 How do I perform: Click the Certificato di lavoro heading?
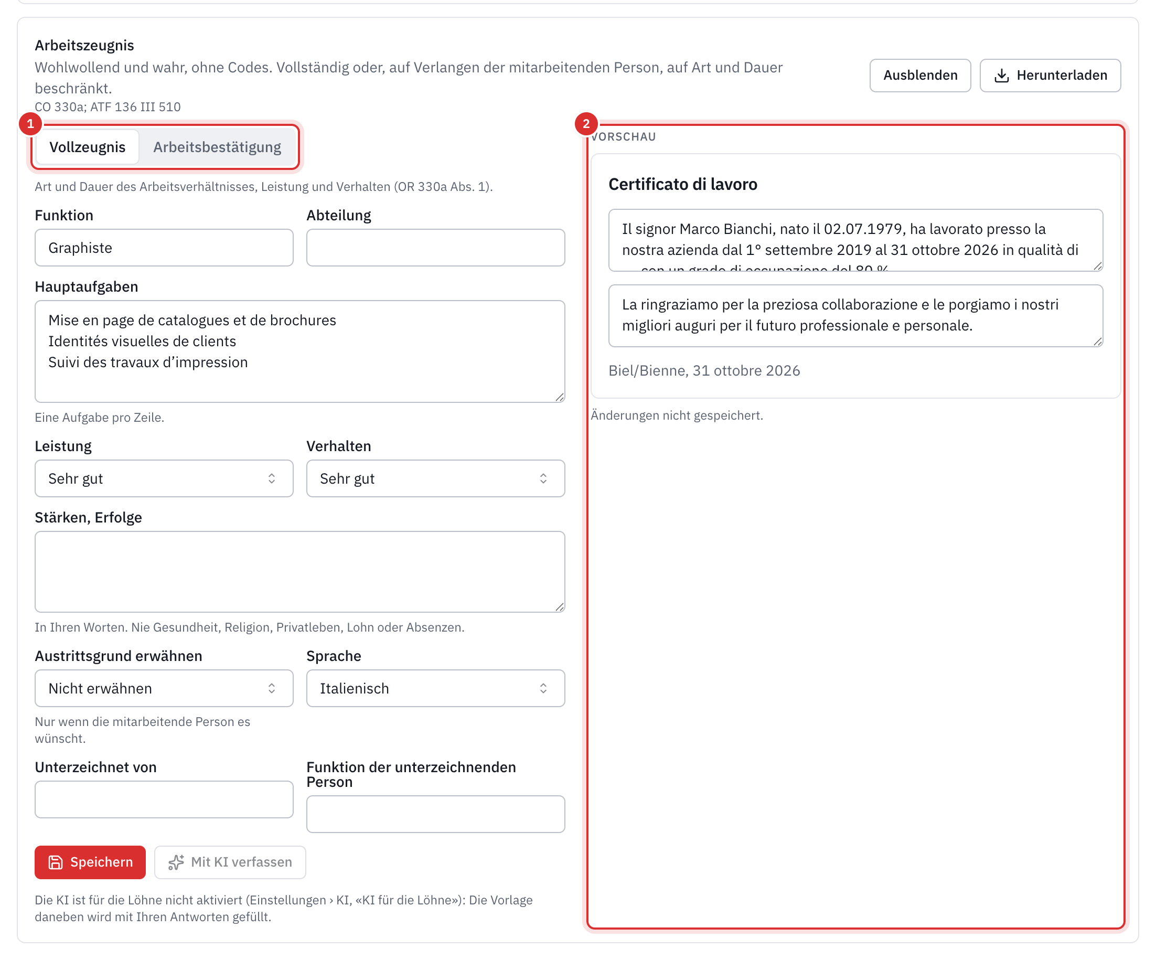tap(682, 184)
